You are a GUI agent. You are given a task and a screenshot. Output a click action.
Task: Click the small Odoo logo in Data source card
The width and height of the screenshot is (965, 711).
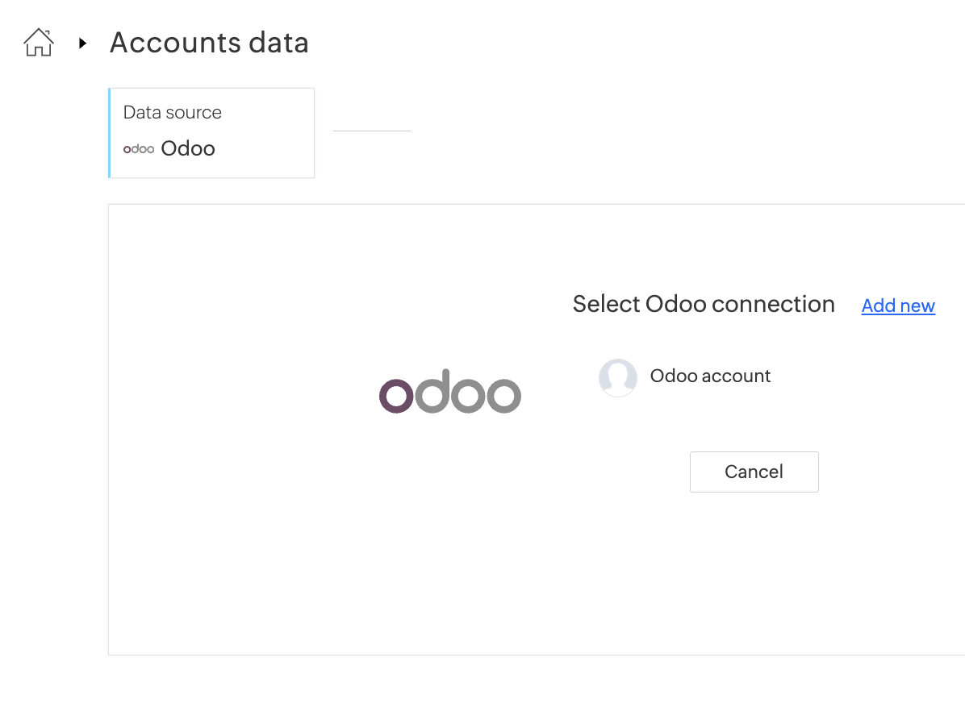(139, 149)
